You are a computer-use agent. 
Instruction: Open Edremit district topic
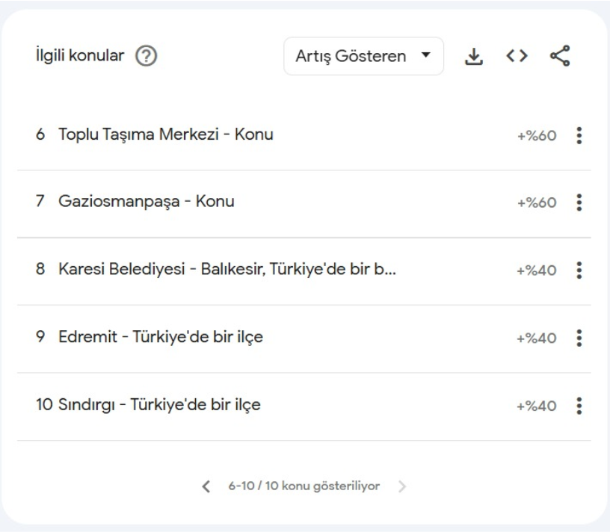coord(160,338)
